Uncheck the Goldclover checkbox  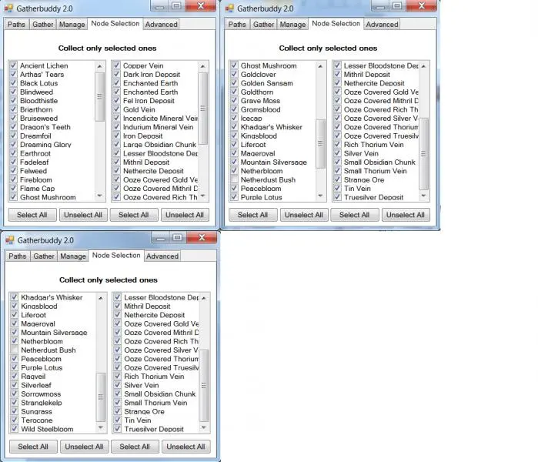point(234,74)
